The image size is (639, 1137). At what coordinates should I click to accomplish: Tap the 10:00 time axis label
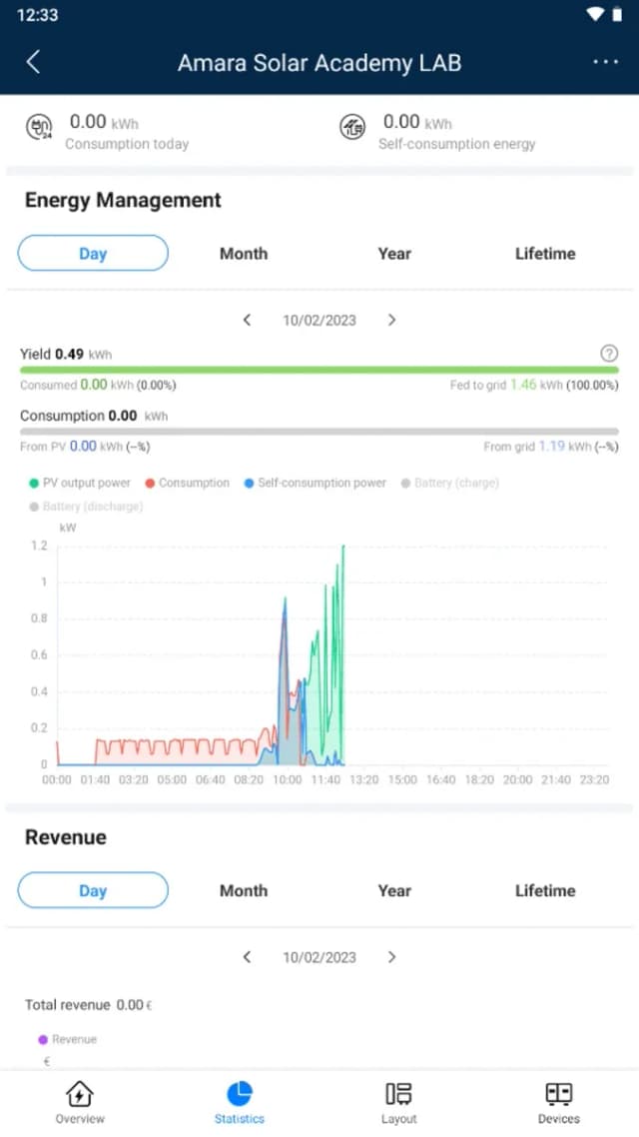[x=287, y=780]
